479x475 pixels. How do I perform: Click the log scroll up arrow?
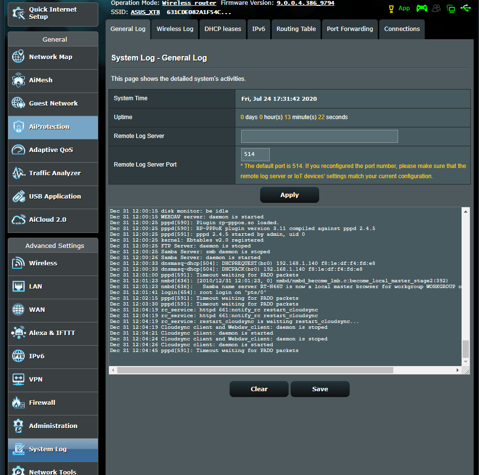point(465,212)
